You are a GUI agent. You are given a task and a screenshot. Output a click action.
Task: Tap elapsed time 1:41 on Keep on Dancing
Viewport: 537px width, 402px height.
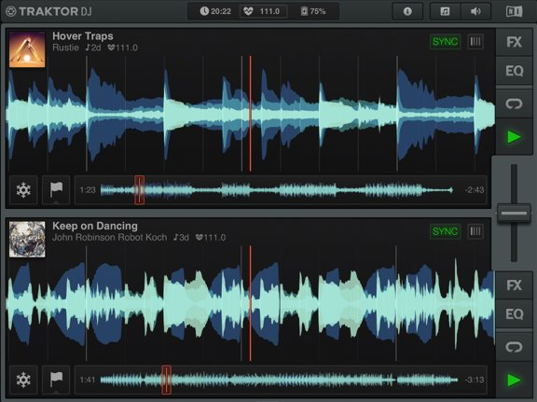[88, 380]
